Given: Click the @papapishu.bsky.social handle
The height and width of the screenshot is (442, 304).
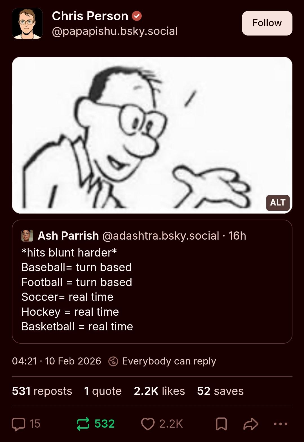Looking at the screenshot, I should tap(115, 31).
